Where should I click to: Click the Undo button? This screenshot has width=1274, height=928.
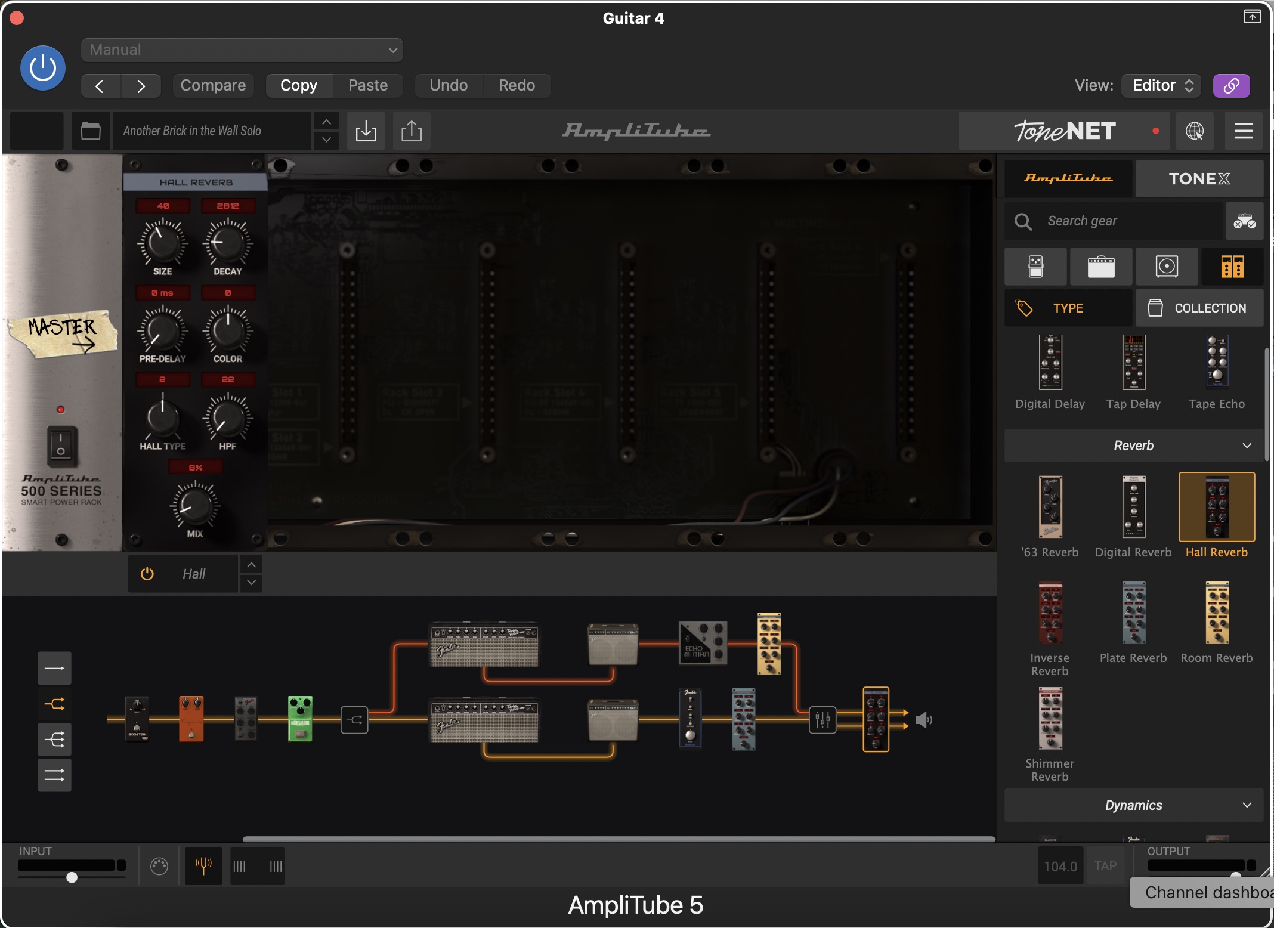pyautogui.click(x=449, y=86)
